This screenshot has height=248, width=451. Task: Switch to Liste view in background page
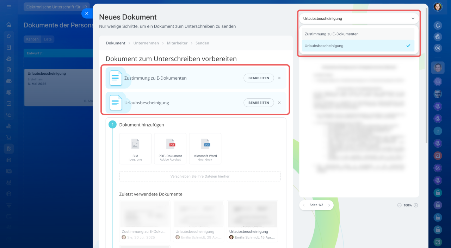[48, 39]
